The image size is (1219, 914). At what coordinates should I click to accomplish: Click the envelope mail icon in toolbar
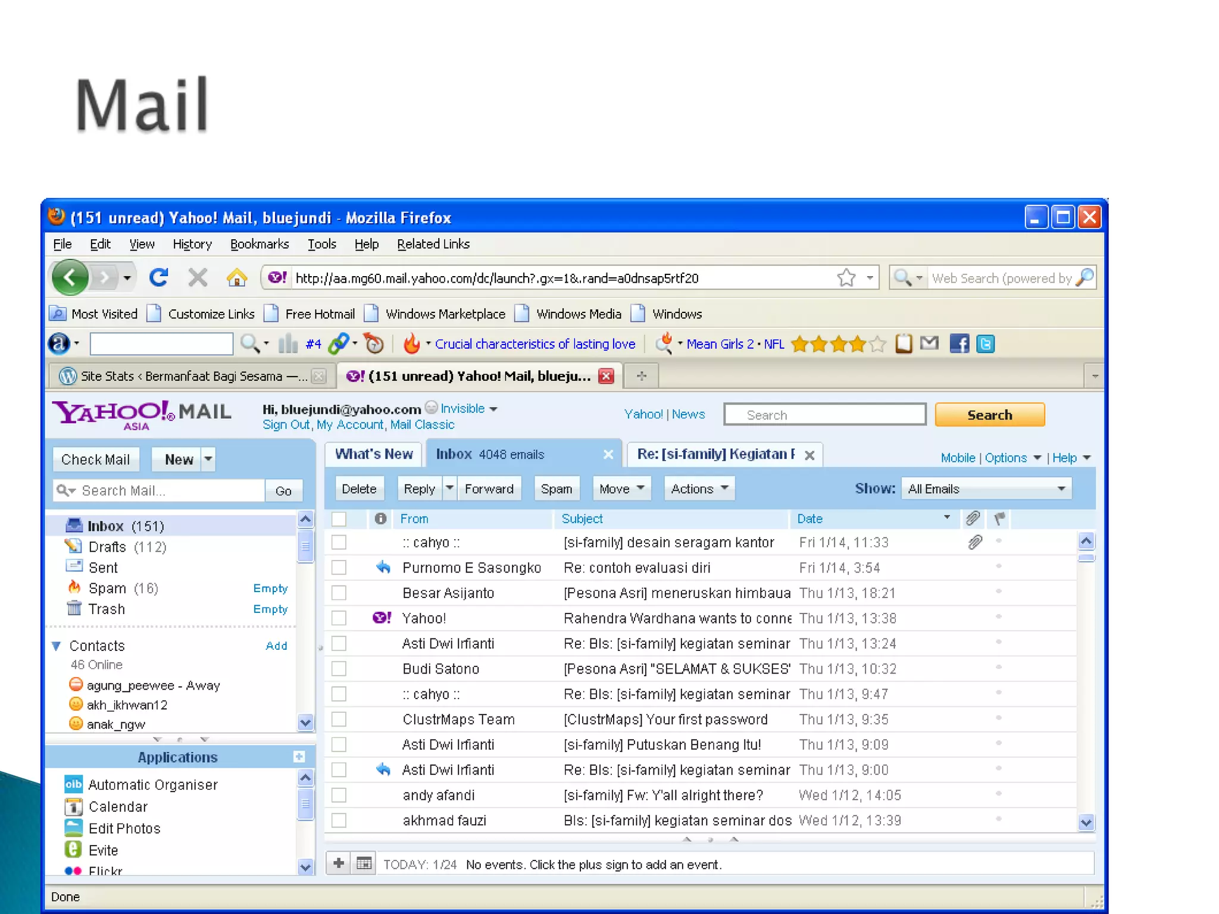pos(929,343)
